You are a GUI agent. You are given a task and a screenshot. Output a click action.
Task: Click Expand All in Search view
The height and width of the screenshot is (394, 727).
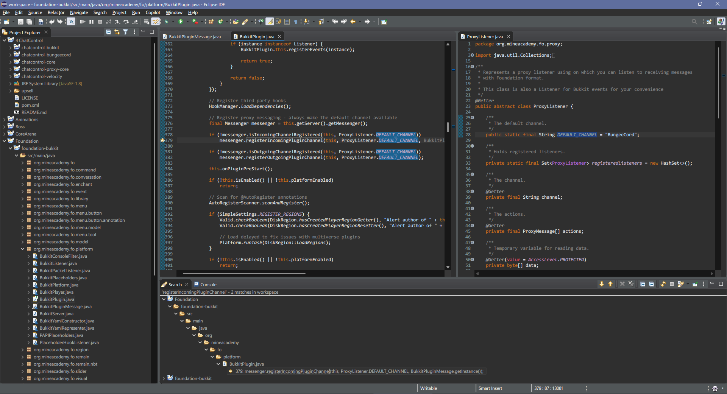(x=643, y=284)
